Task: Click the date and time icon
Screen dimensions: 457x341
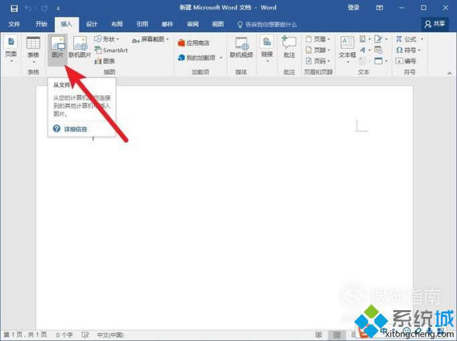Action: click(x=379, y=50)
